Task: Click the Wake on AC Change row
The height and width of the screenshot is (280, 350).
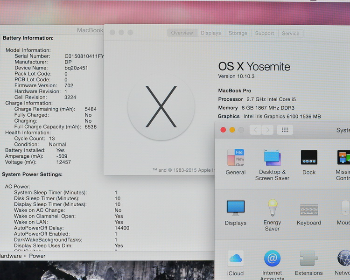Action: (68, 210)
